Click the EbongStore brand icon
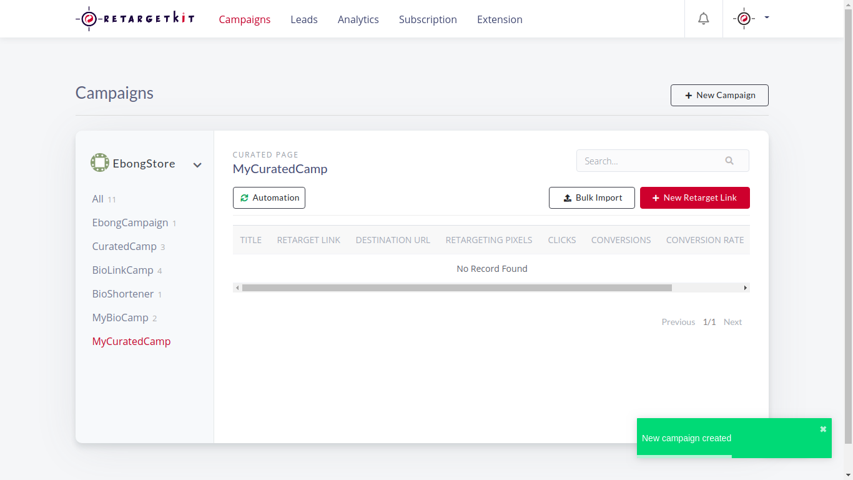Viewport: 853px width, 480px height. [100, 162]
